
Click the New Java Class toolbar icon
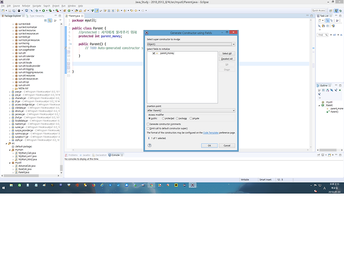pyautogui.click(x=69, y=11)
